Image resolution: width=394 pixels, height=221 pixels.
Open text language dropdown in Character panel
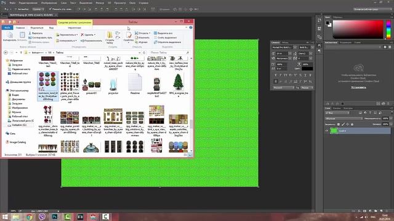coord(283,88)
